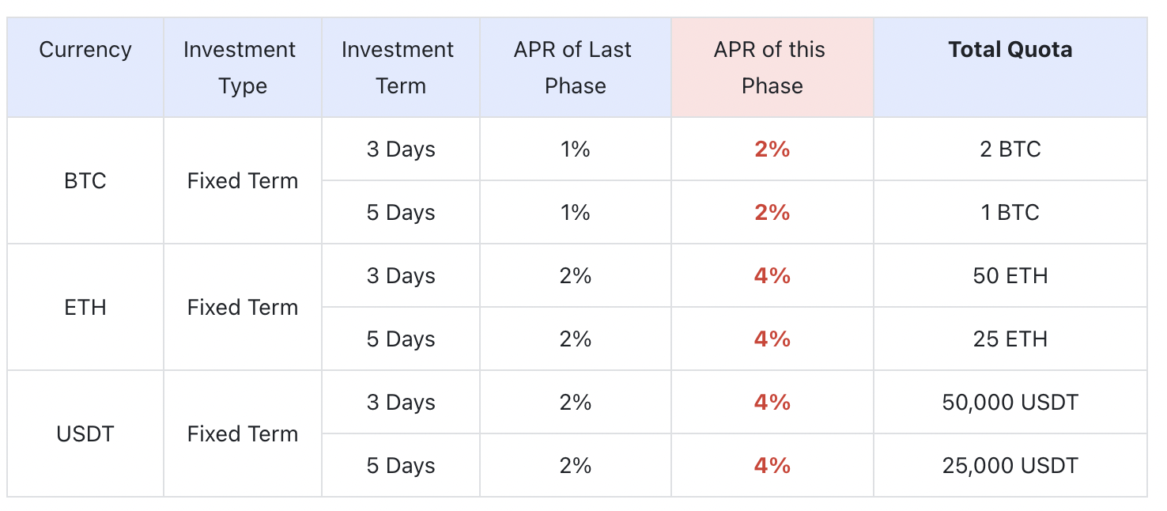Select the 50 ETH quota cell

coord(1010,276)
